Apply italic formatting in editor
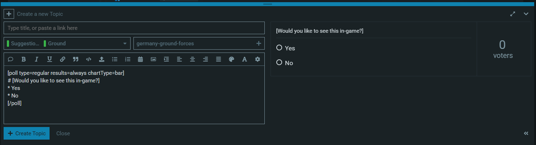Screen dimensions: 536x145 coord(37,59)
